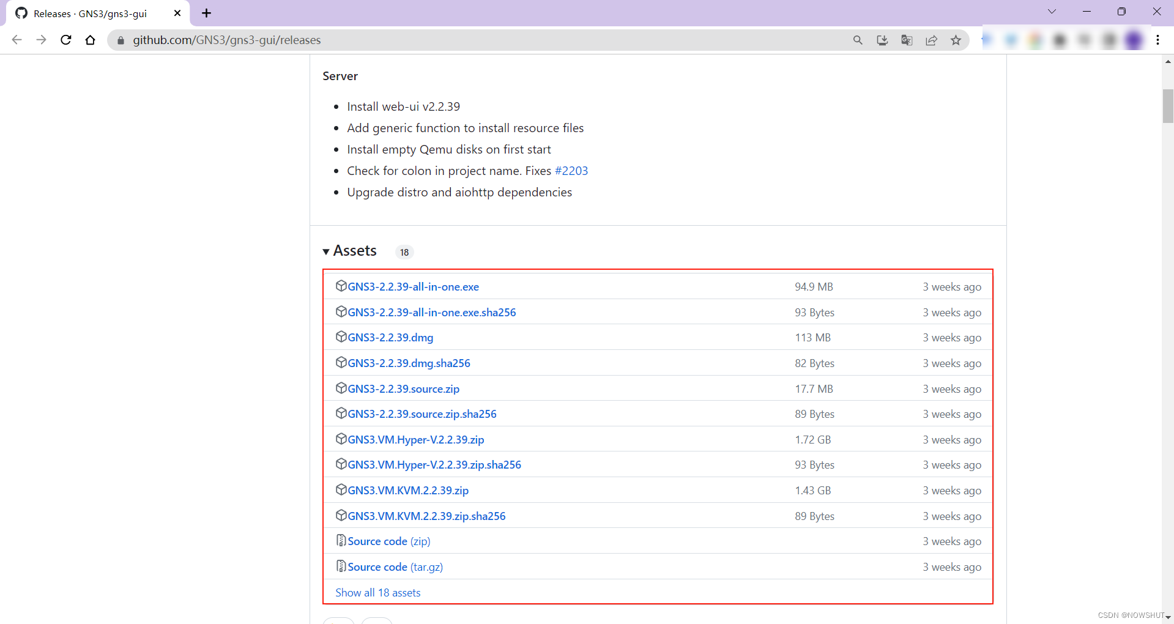Click the scrollbar down arrow
Screen dimensions: 1174x624
(1168, 617)
